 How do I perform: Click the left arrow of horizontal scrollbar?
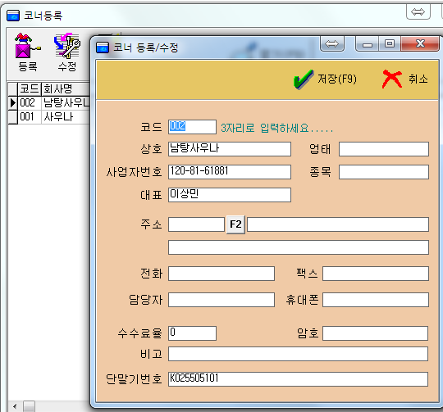tap(15, 406)
